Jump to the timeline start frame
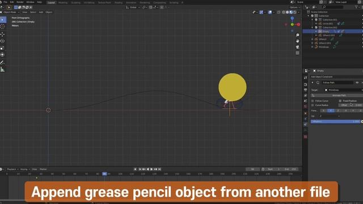The width and height of the screenshot is (363, 204). tap(140, 169)
